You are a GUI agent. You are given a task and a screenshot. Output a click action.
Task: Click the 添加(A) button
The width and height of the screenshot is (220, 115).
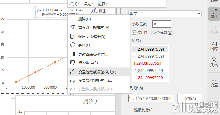pyautogui.click(x=189, y=99)
